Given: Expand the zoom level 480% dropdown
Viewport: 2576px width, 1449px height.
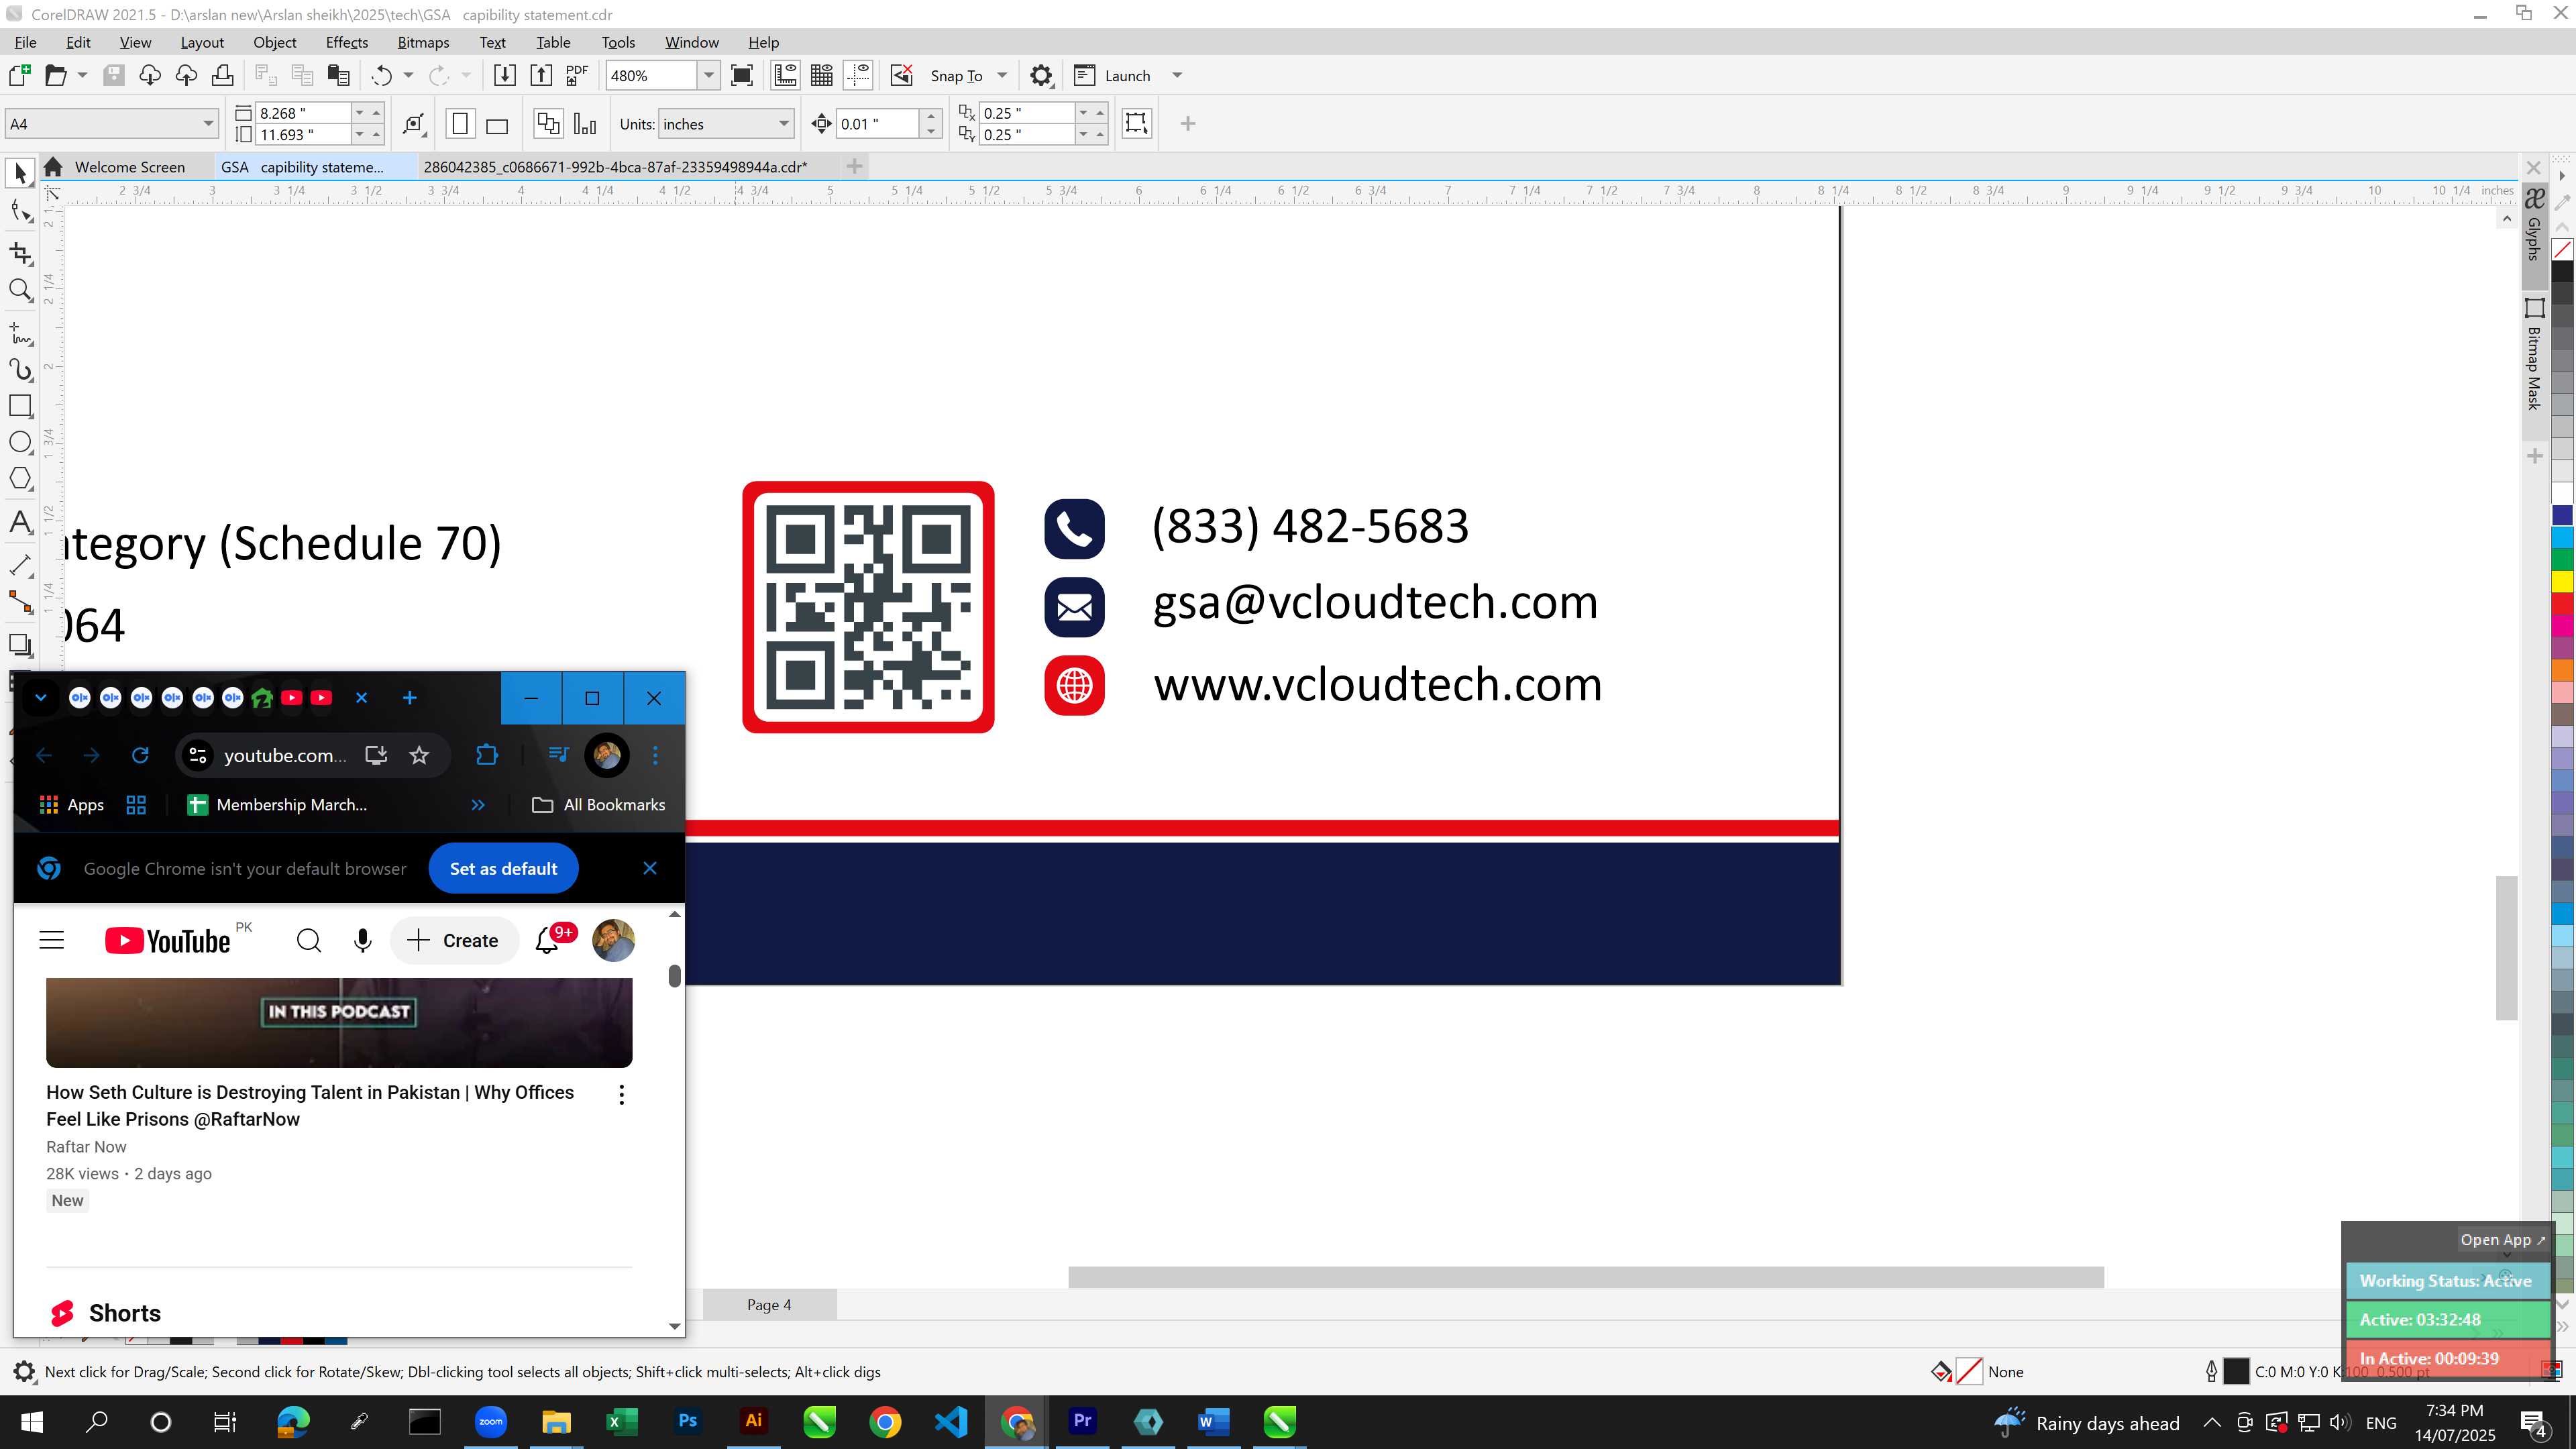Looking at the screenshot, I should coord(708,75).
